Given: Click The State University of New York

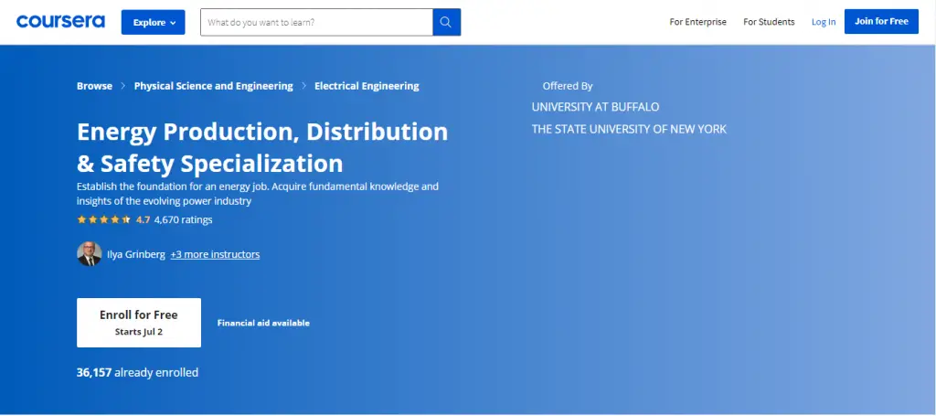Looking at the screenshot, I should 629,129.
